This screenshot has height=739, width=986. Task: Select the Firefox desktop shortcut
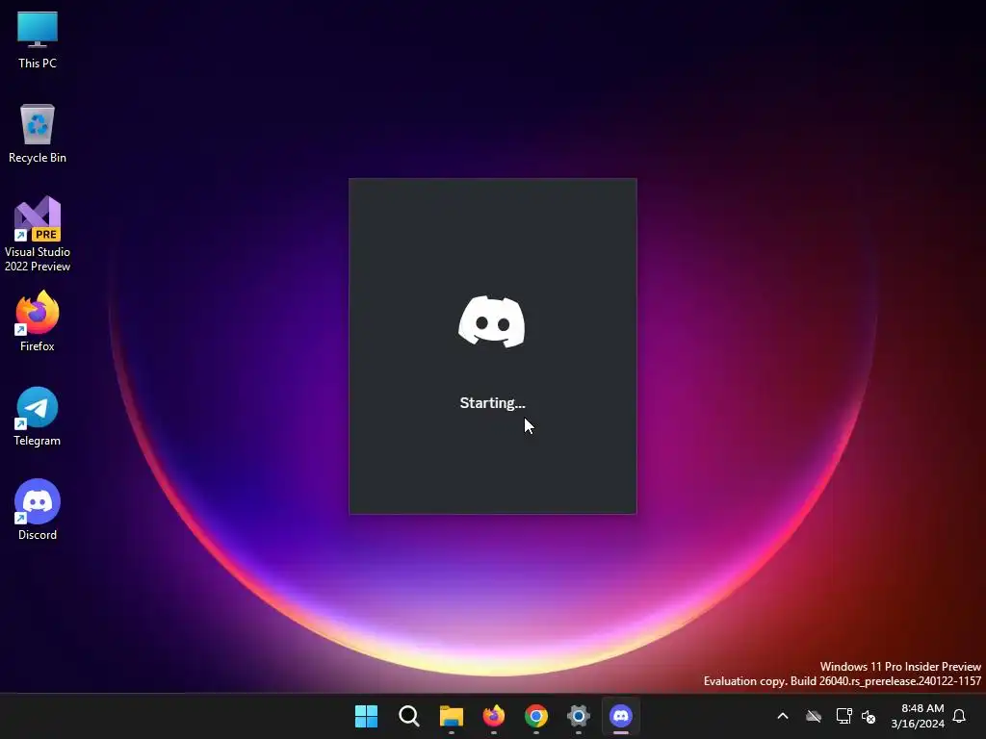38,321
